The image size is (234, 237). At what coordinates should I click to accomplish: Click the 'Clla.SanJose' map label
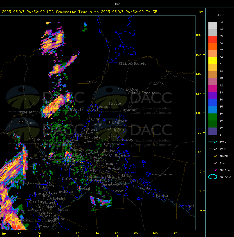(x=128, y=90)
